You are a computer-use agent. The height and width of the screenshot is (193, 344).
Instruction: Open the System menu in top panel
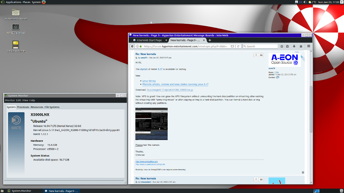pyautogui.click(x=36, y=2)
